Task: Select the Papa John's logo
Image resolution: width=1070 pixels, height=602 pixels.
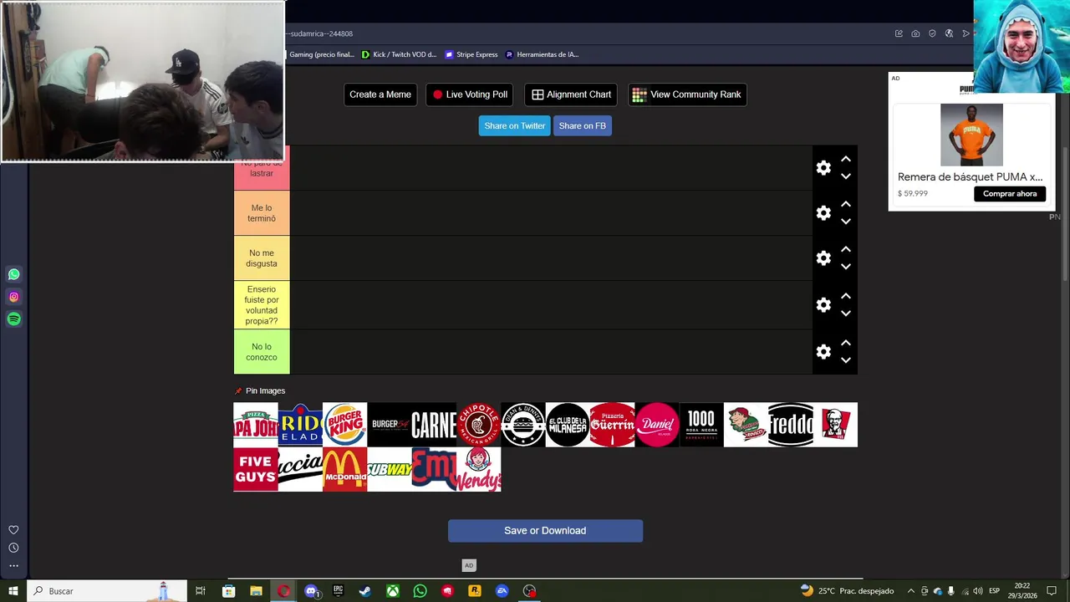Action: [x=256, y=425]
